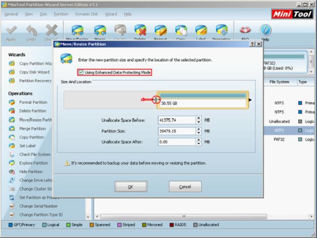Click the sidebar scroll-down arrow
The image size is (317, 238).
click(88, 217)
